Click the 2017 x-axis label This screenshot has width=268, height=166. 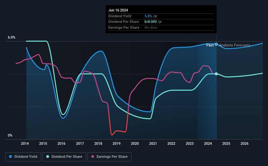[80, 143]
